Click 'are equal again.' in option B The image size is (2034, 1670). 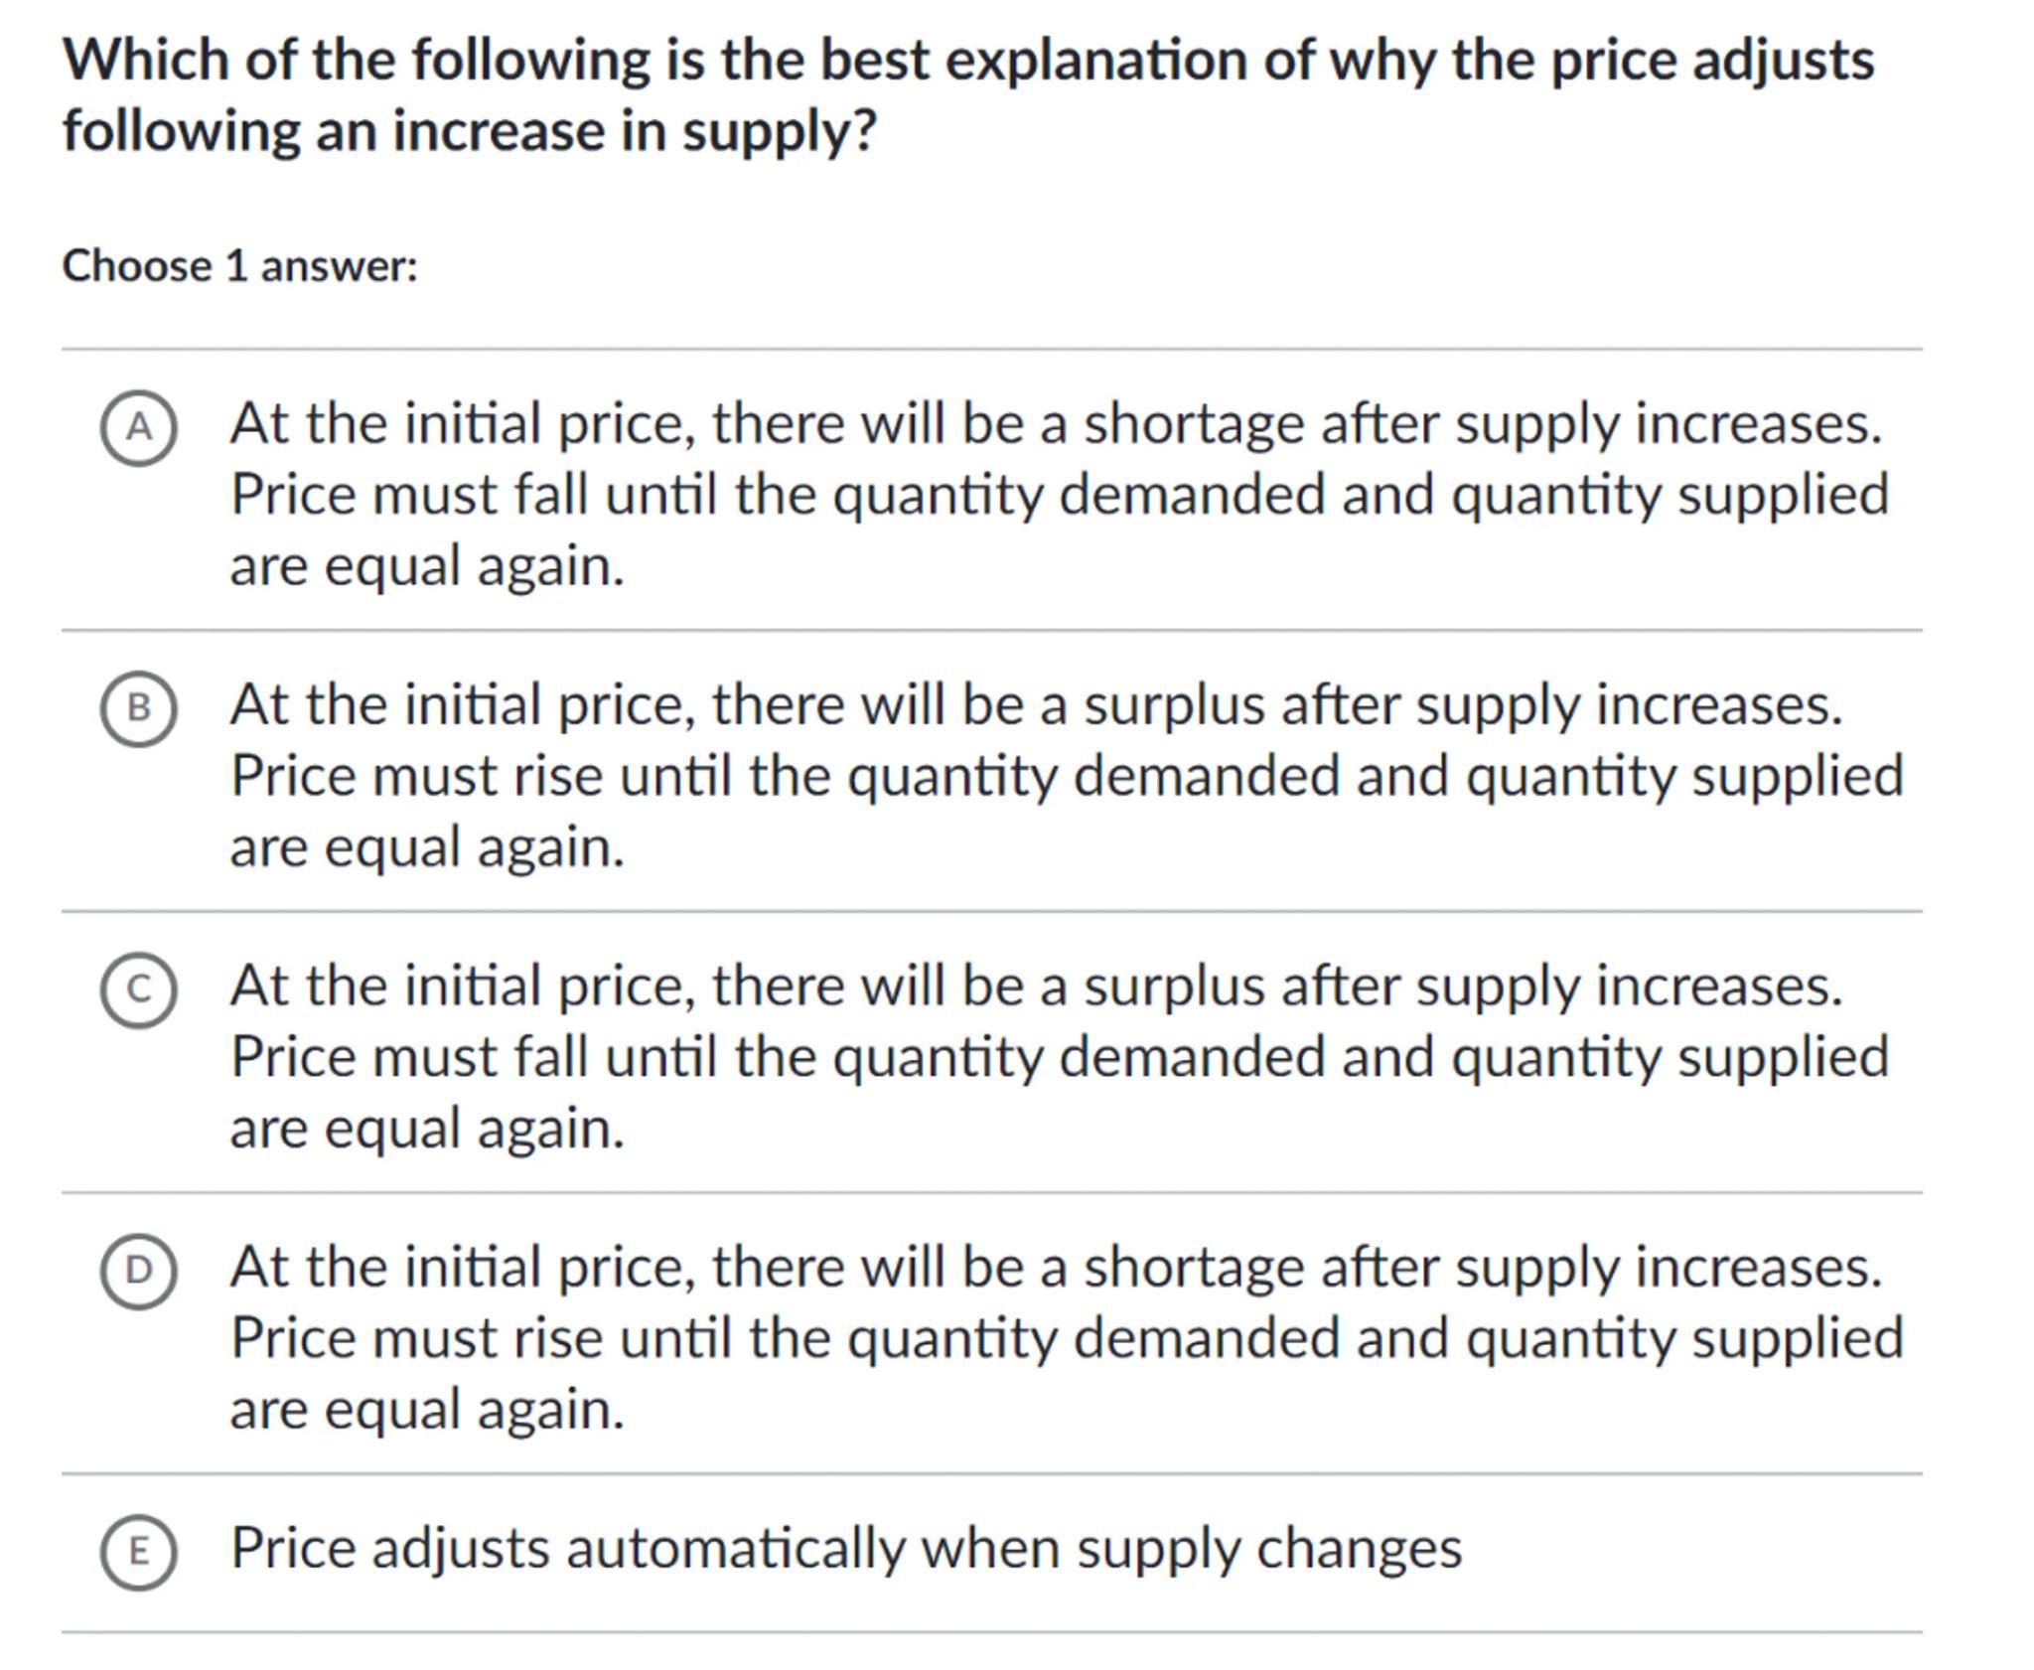(x=427, y=847)
